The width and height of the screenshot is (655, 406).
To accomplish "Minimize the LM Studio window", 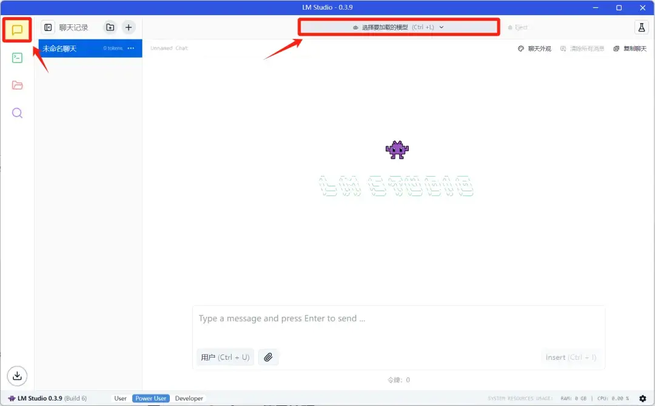I will tap(596, 7).
